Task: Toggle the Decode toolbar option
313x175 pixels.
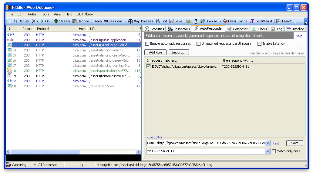Action: coord(81,21)
